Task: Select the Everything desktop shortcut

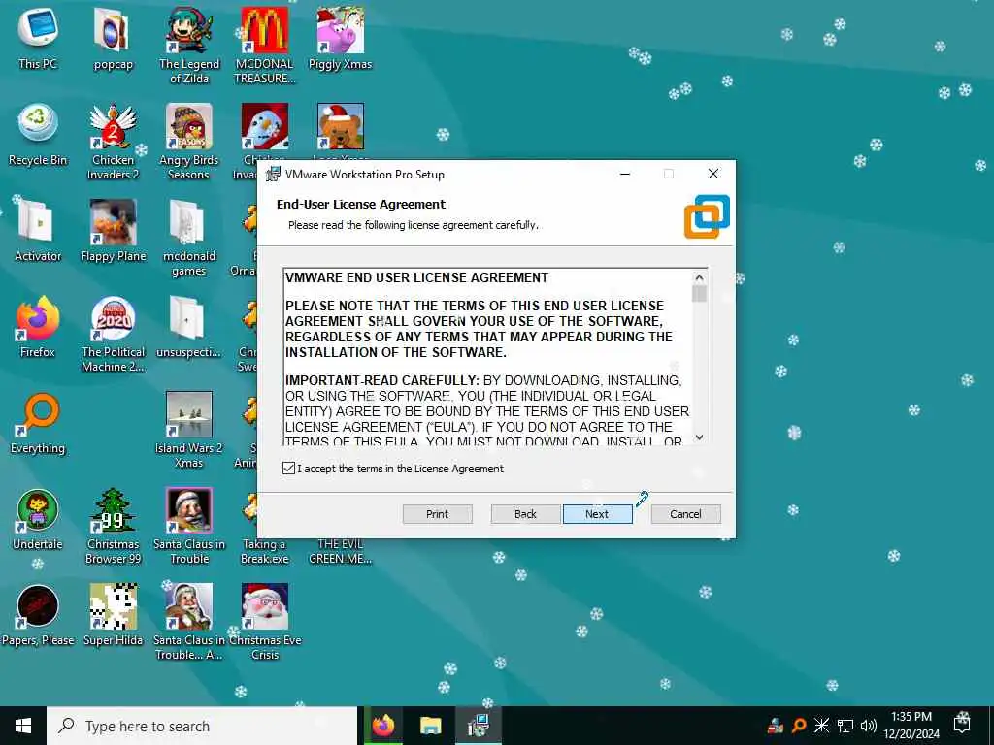Action: [38, 423]
